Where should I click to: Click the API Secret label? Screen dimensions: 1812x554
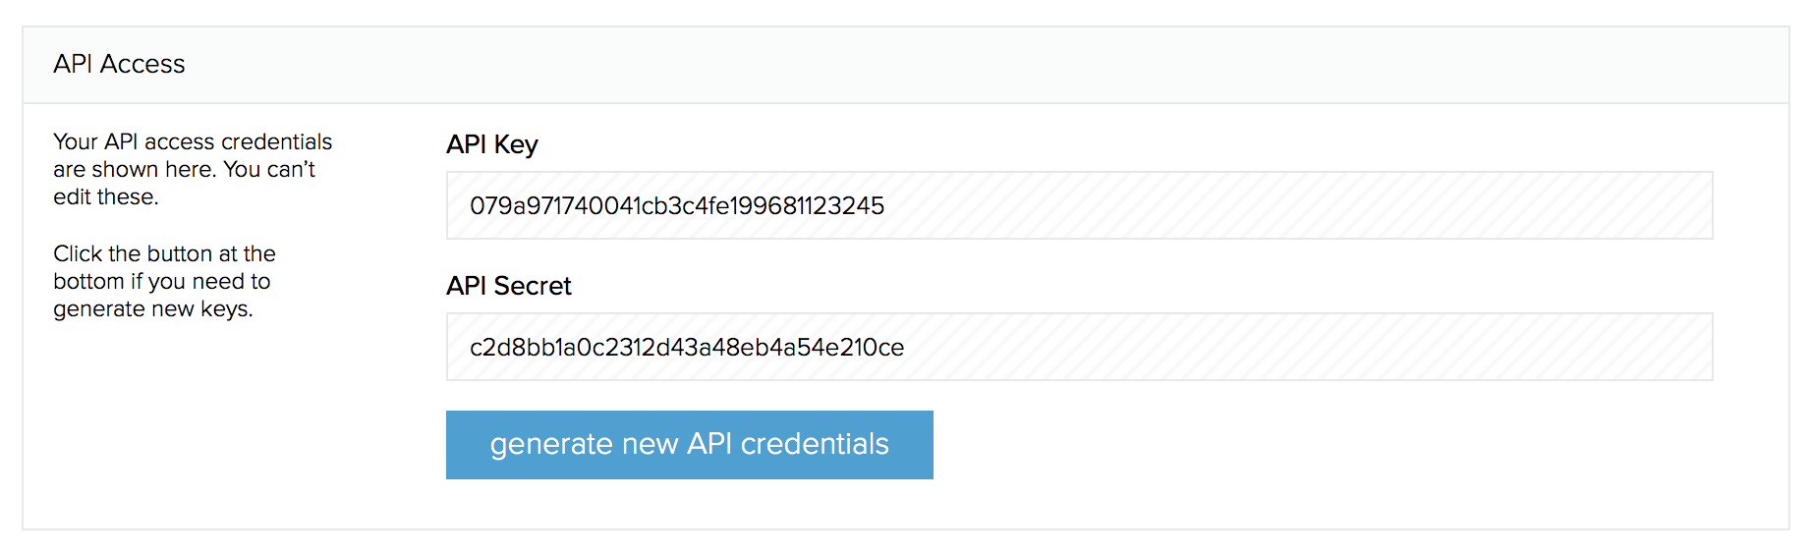[x=509, y=286]
